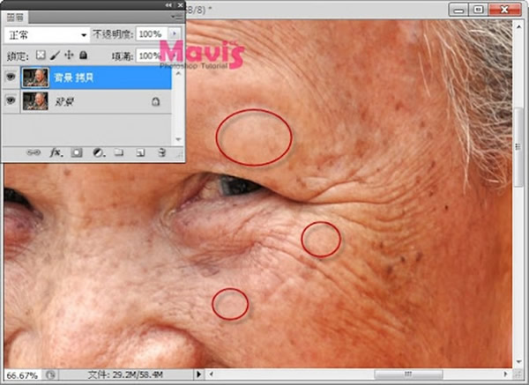Enable lock all for the layer
Image resolution: width=529 pixels, height=385 pixels.
pos(82,55)
